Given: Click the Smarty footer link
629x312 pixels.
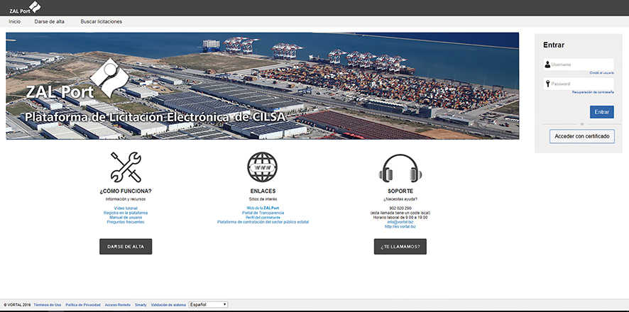Looking at the screenshot, I should click(141, 305).
